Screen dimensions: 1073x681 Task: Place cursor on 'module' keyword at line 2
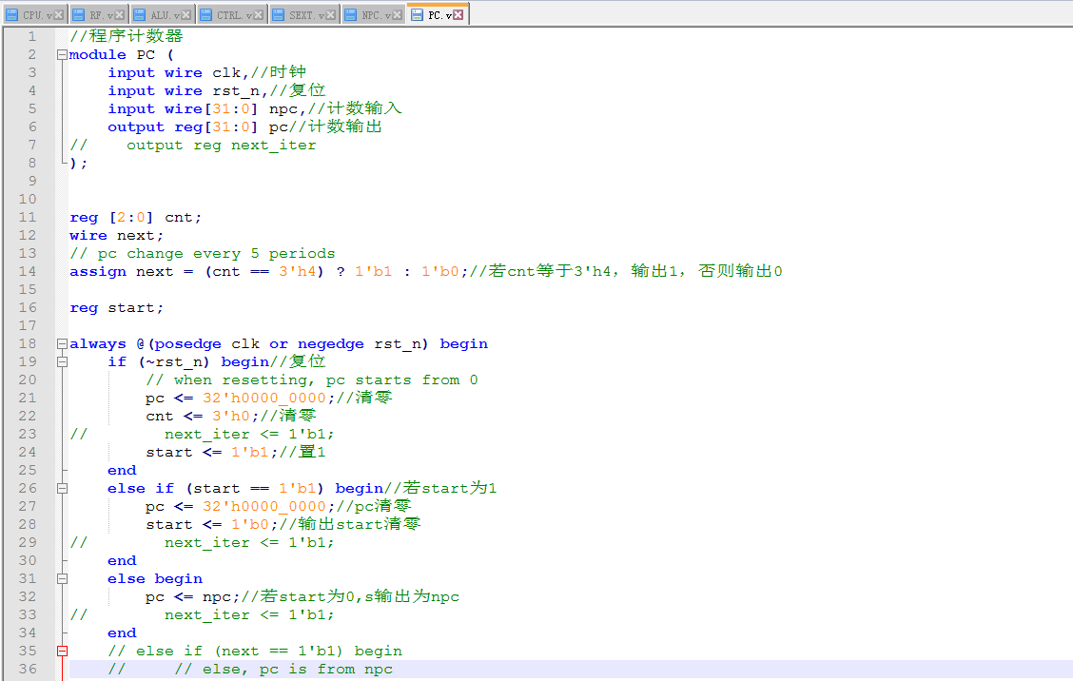click(x=98, y=55)
